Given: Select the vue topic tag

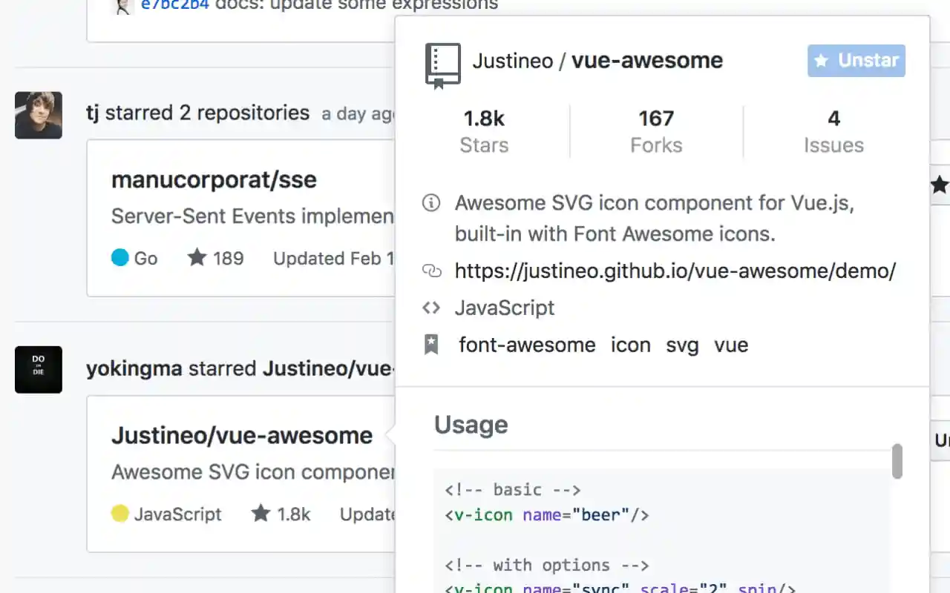Looking at the screenshot, I should coord(731,344).
